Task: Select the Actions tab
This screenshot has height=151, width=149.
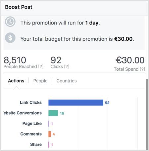Action: pos(16,81)
